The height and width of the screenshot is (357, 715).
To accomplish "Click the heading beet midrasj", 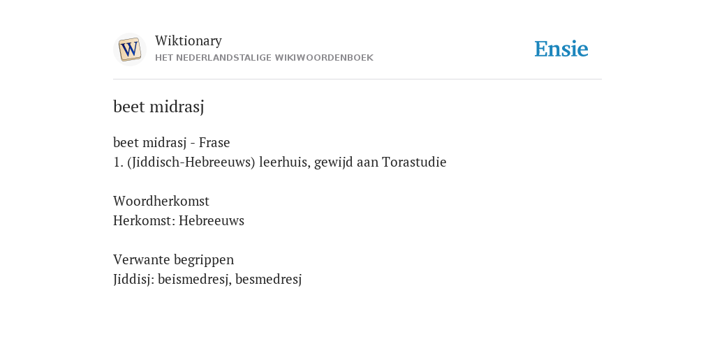I will 159,107.
